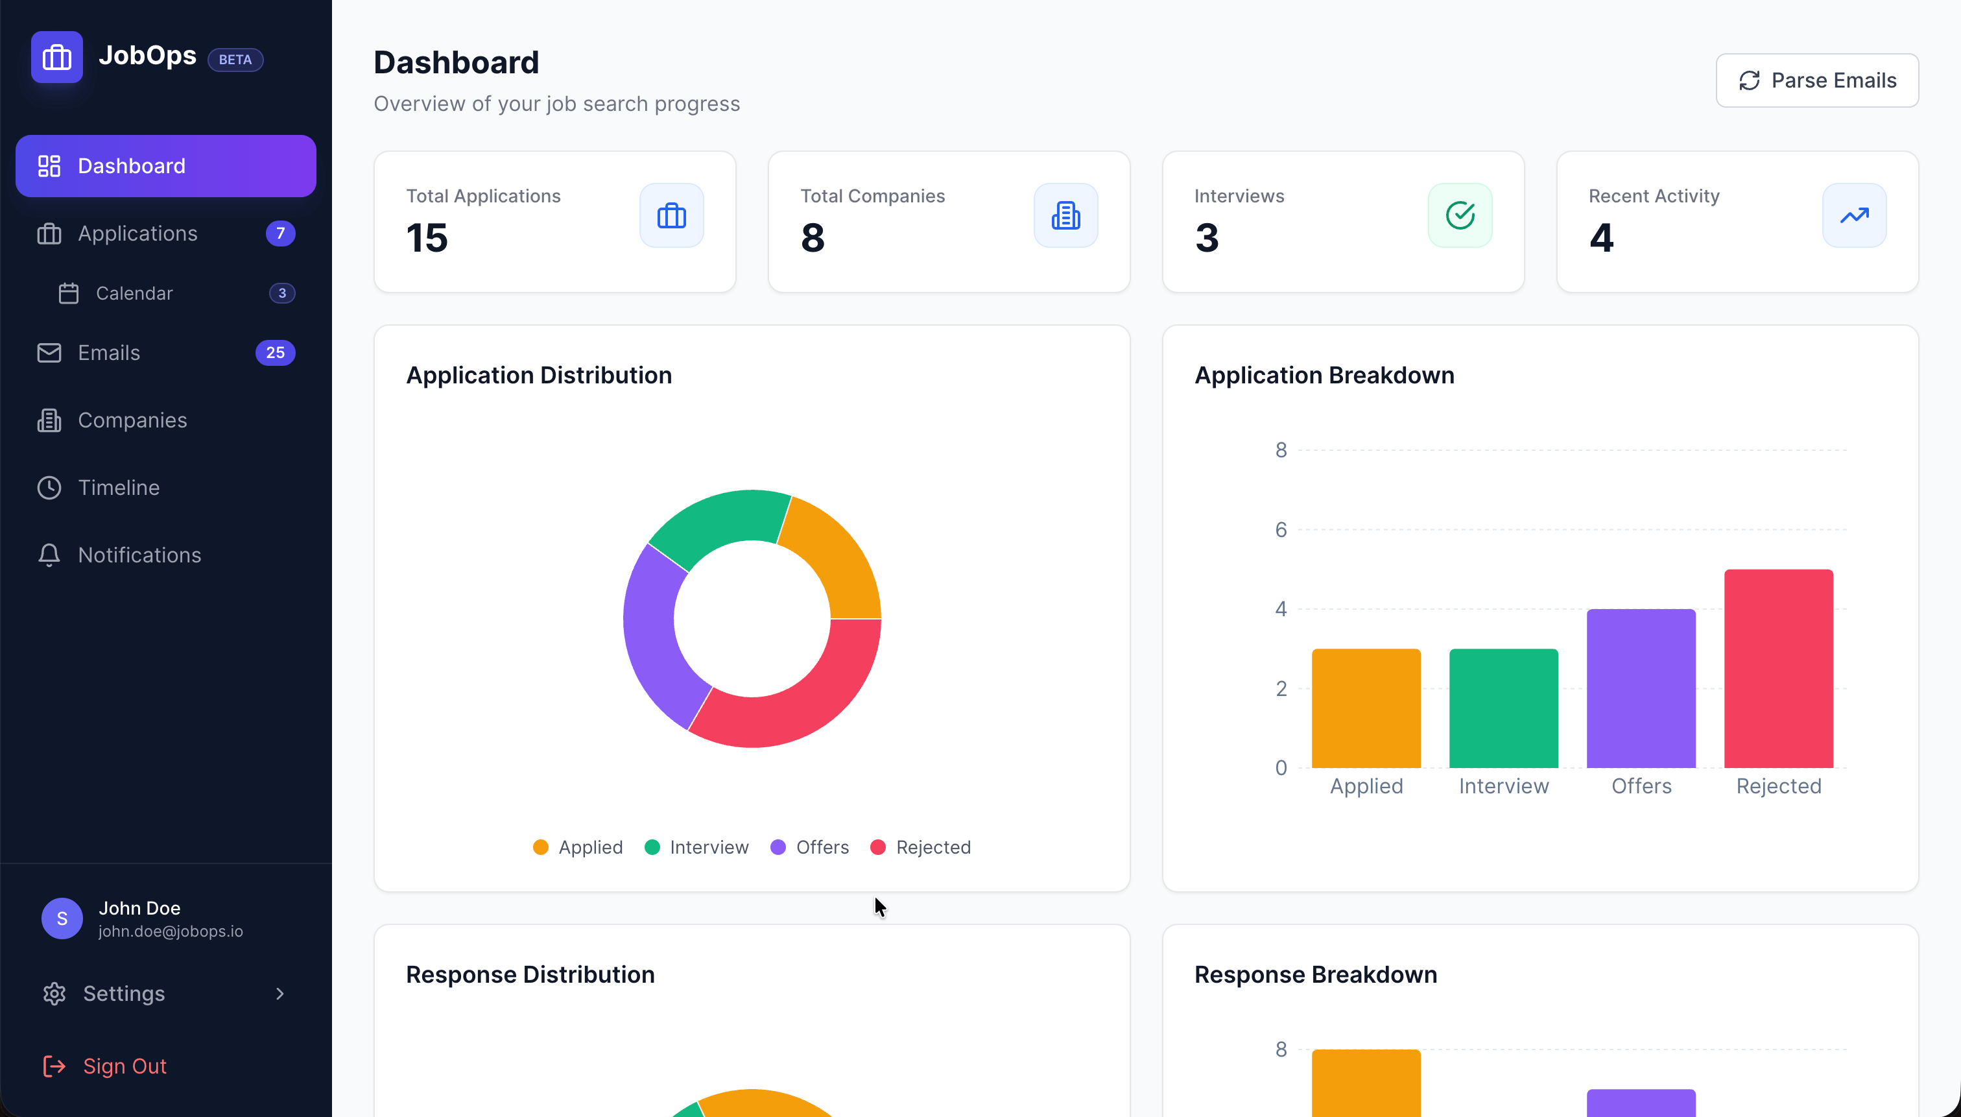
Task: Click the Offers purple legend color dot
Action: [778, 847]
